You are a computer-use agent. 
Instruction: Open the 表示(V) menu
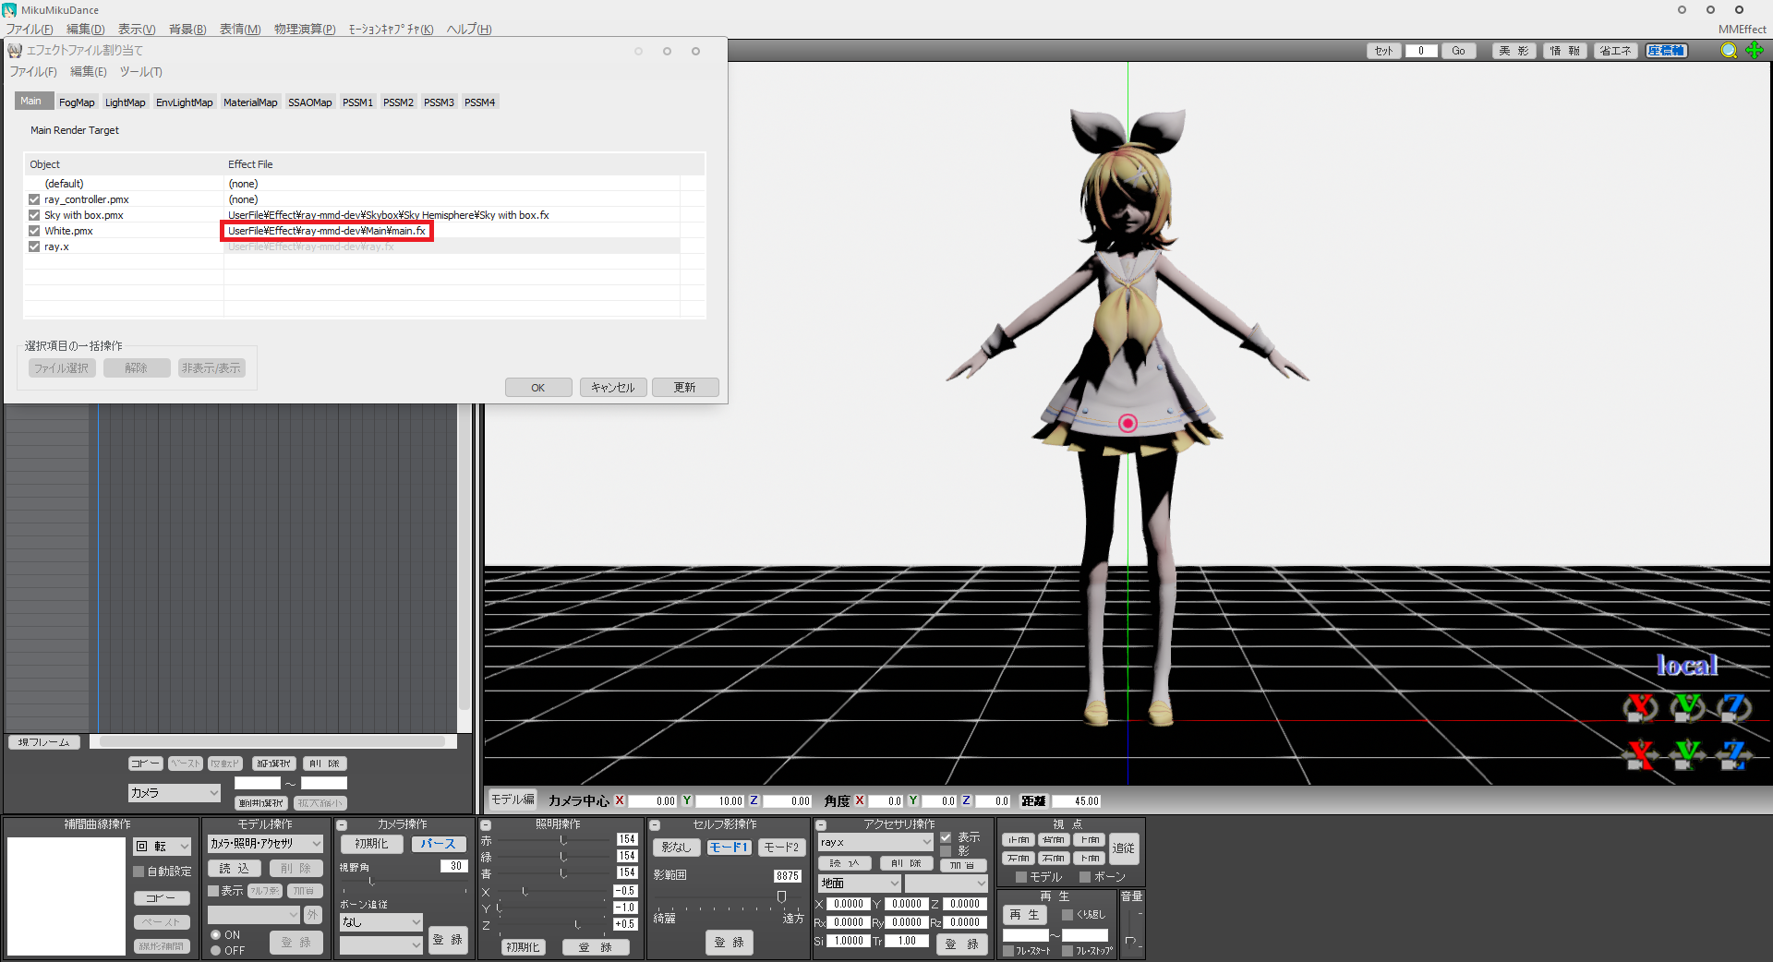click(x=137, y=30)
